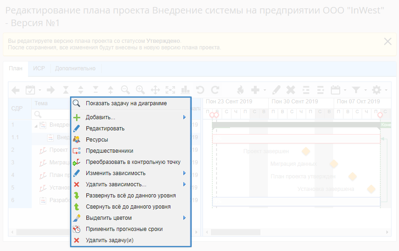Click the clock icon for Применить прогнозные сроки
Viewport: 399px width, 251px height.
click(77, 229)
